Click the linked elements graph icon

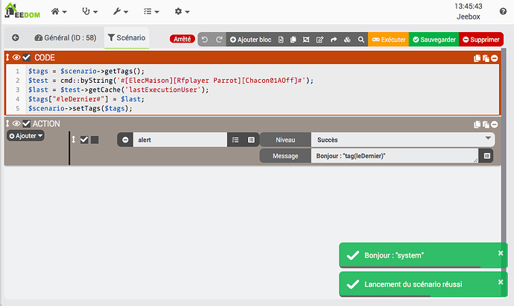[x=306, y=40]
